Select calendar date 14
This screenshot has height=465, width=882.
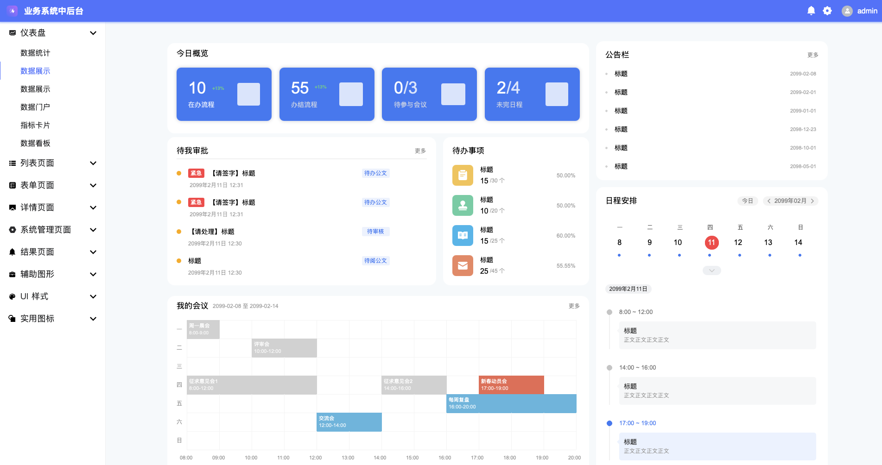tap(798, 243)
